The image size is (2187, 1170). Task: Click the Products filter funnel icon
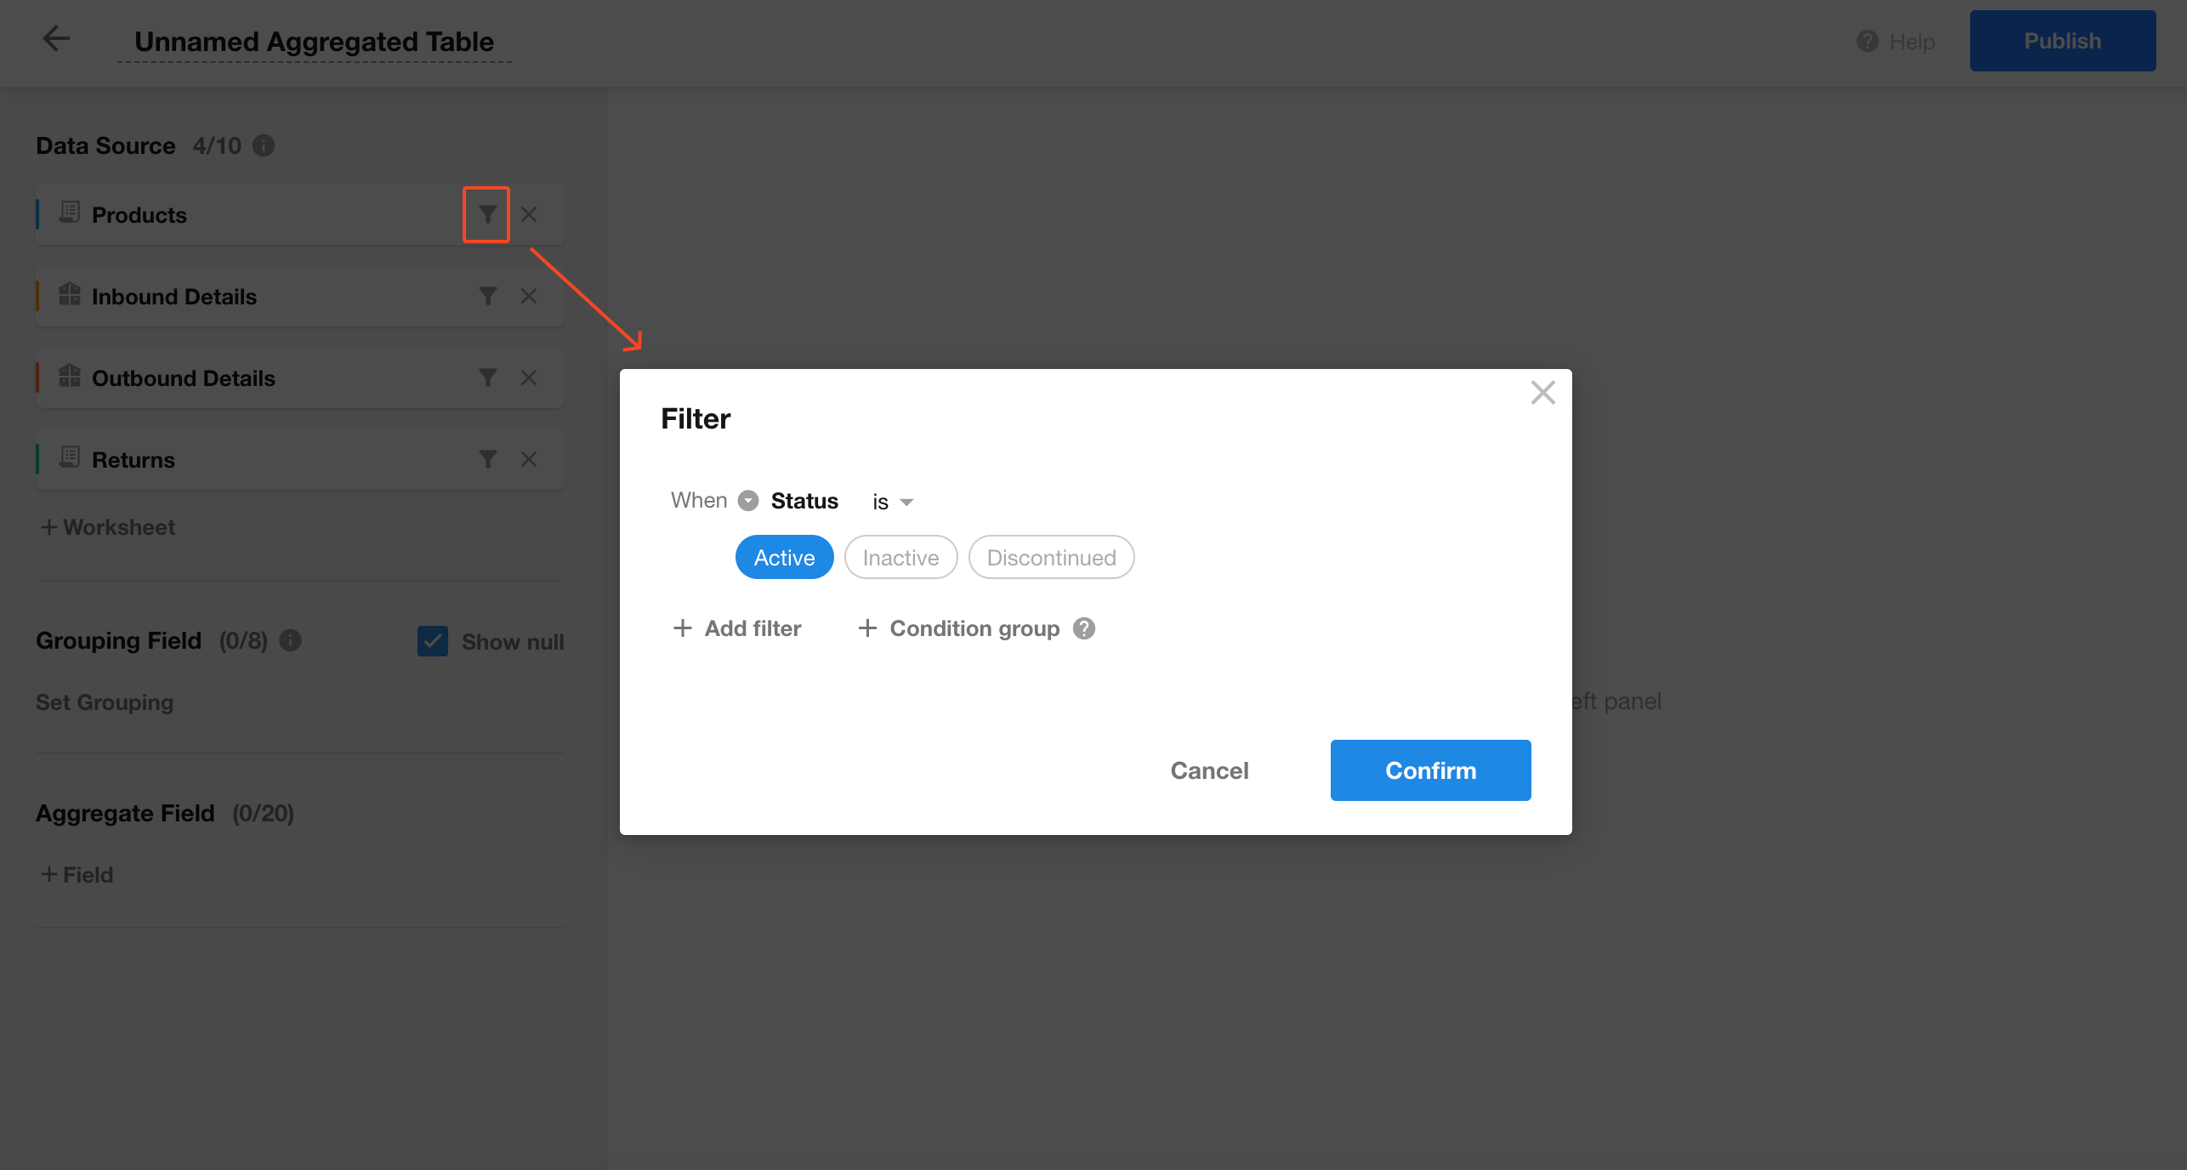tap(487, 214)
